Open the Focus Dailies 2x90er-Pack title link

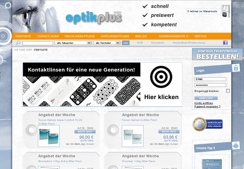coord(140,120)
